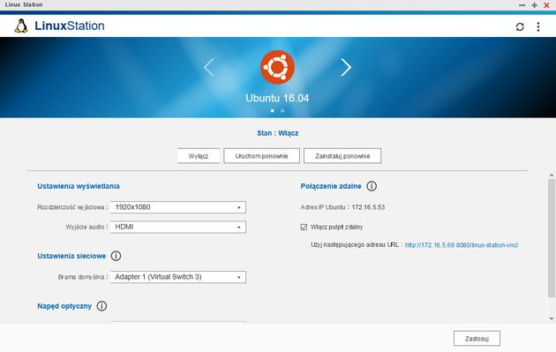This screenshot has height=352, width=556.
Task: Select the second carousel page dot
Action: 282,110
